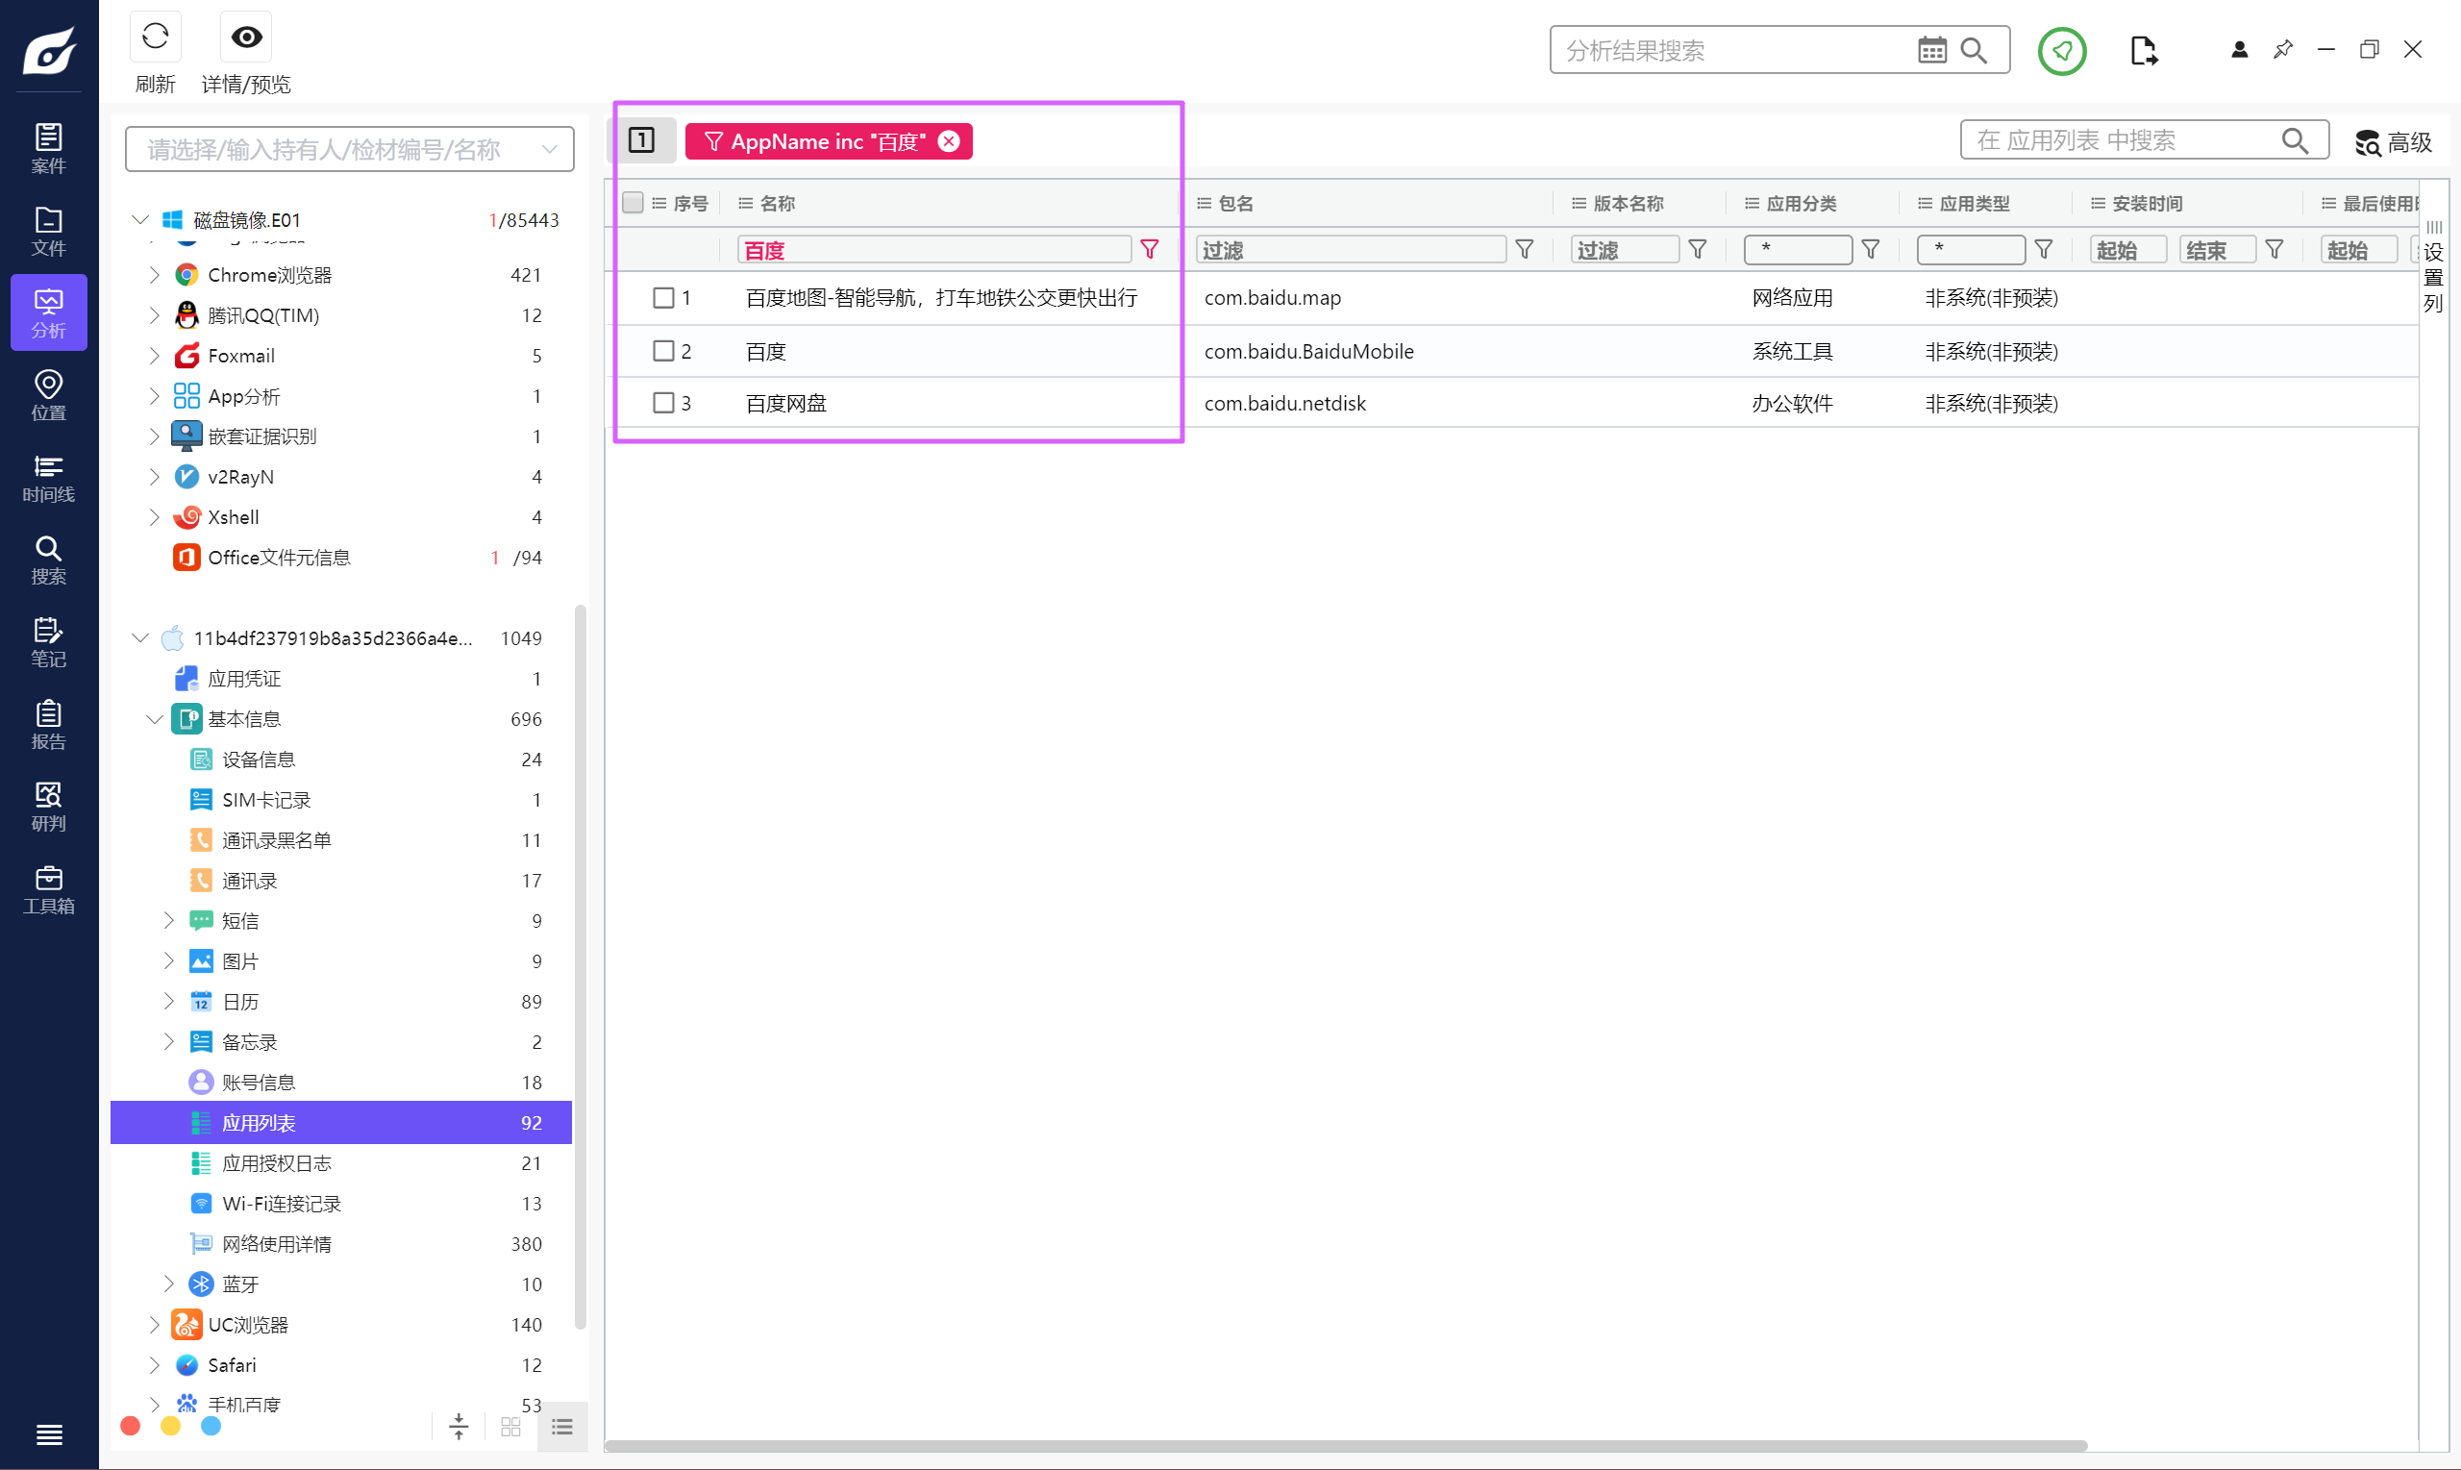Click the blue color tag dot
Viewport: 2461px width, 1470px height.
click(x=211, y=1427)
